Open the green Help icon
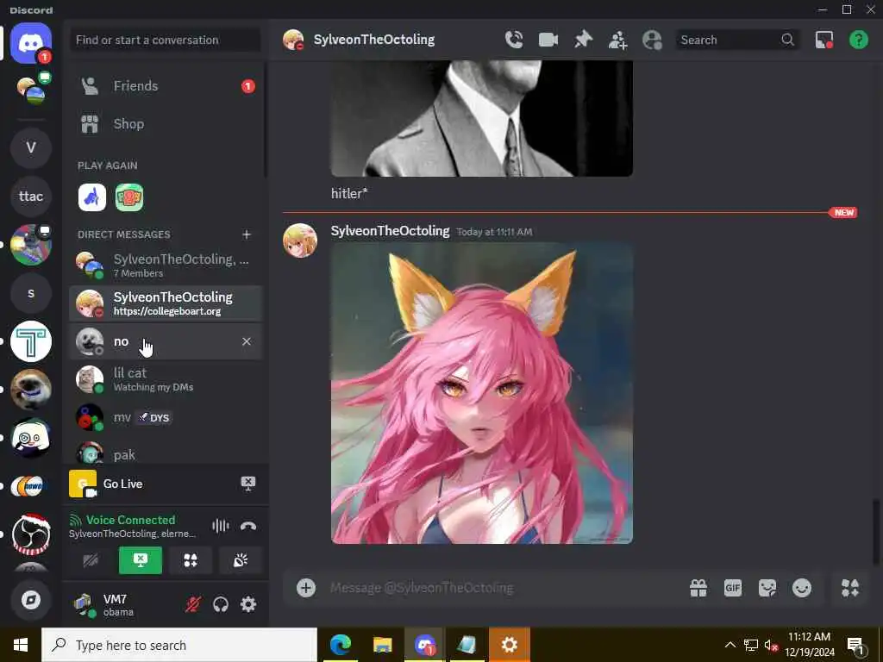 coord(858,40)
